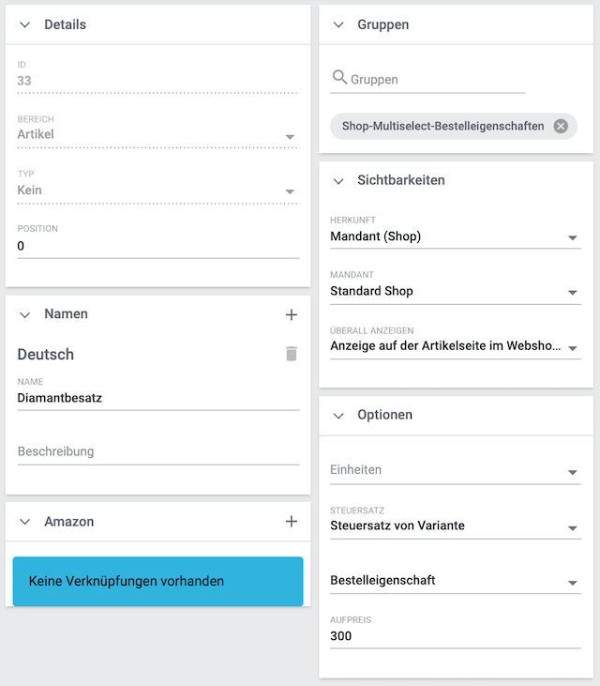Collapse the Amazon section chevron
600x686 pixels.
[25, 522]
